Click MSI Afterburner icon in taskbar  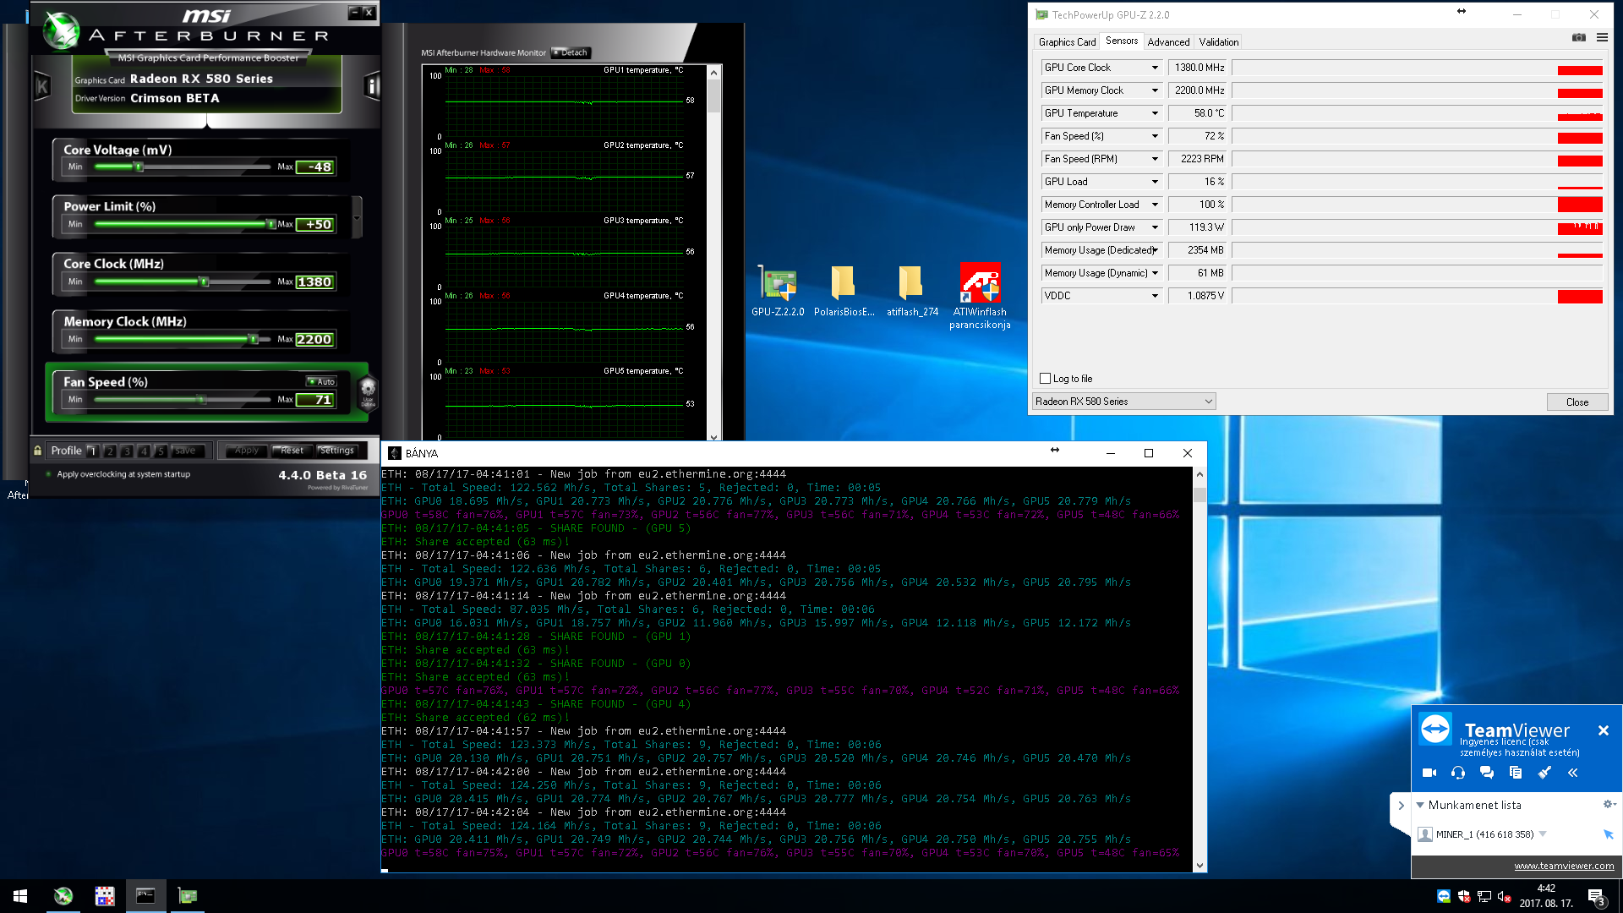pos(63,896)
